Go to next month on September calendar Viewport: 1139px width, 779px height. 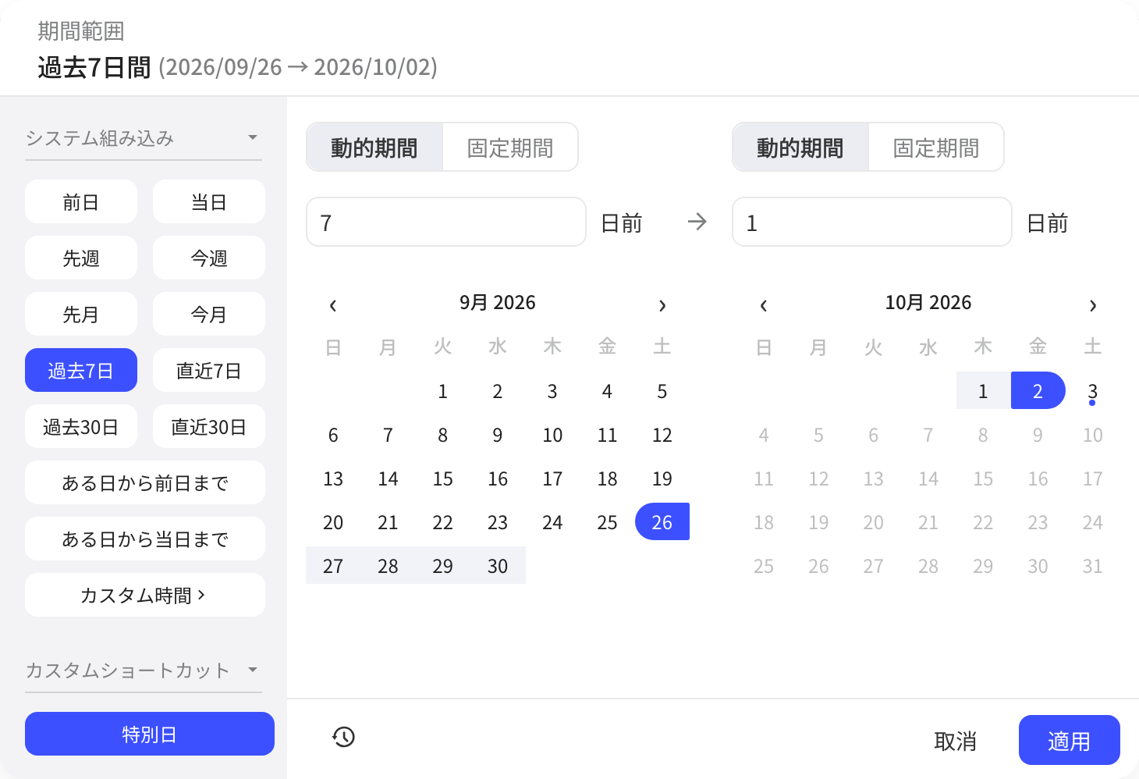tap(662, 305)
